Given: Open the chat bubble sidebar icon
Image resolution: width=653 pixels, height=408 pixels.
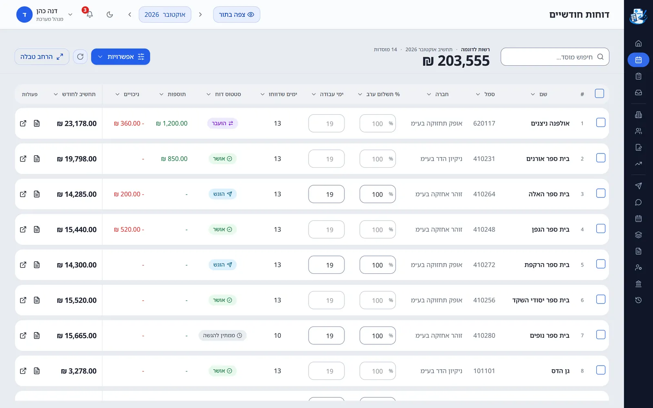Looking at the screenshot, I should (638, 202).
